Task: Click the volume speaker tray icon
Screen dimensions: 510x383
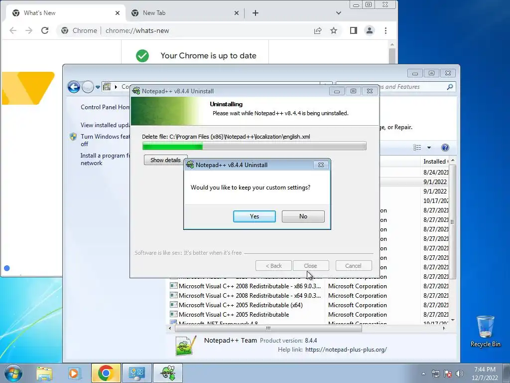Action: (x=460, y=374)
